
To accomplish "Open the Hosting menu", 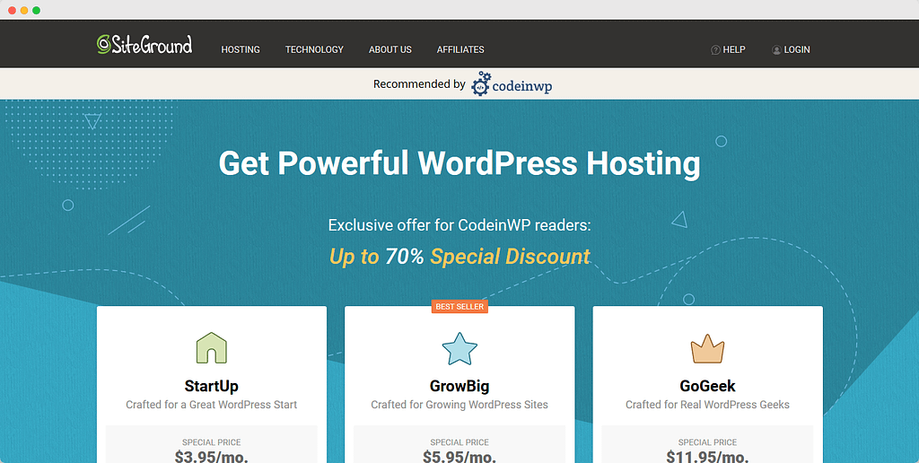I will point(241,50).
